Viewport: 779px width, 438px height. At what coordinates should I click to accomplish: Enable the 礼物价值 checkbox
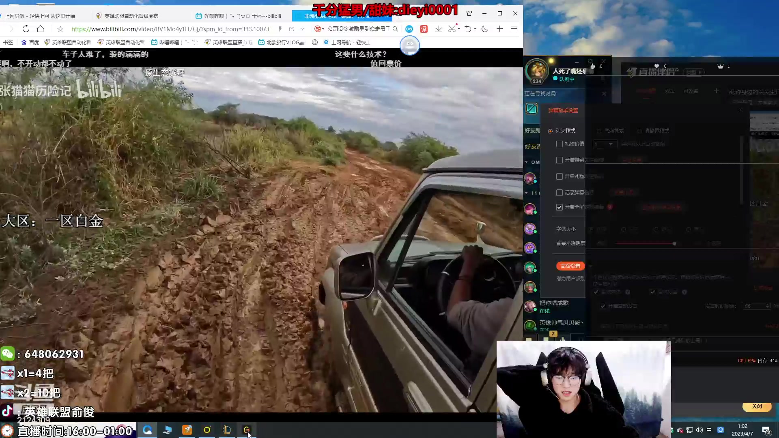coord(560,144)
